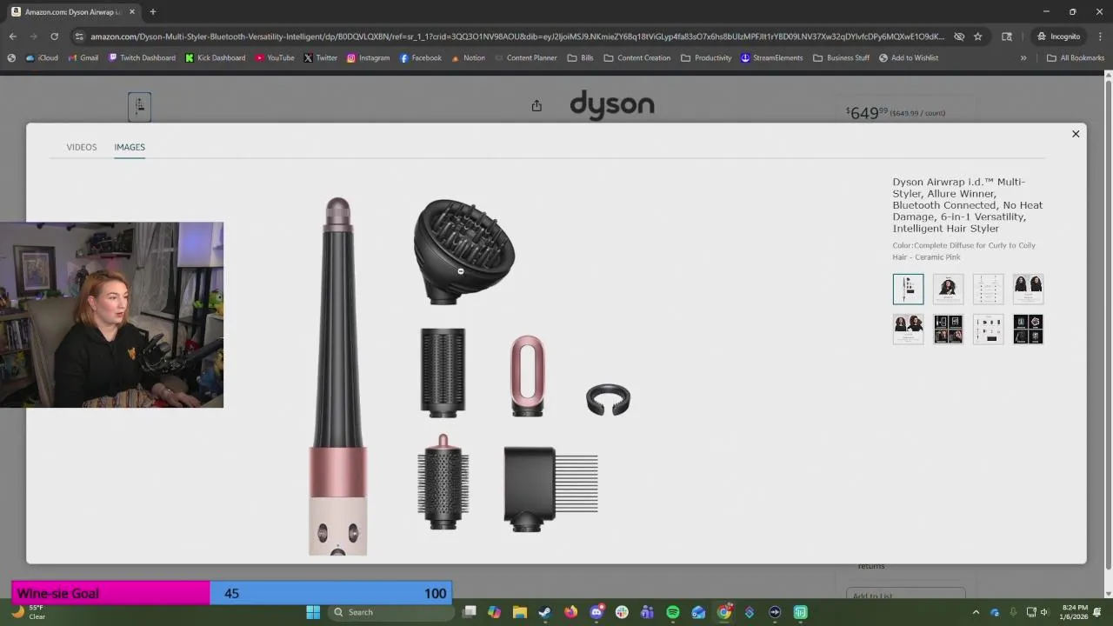Open Spotify from the taskbar
The image size is (1113, 626).
pyautogui.click(x=672, y=612)
